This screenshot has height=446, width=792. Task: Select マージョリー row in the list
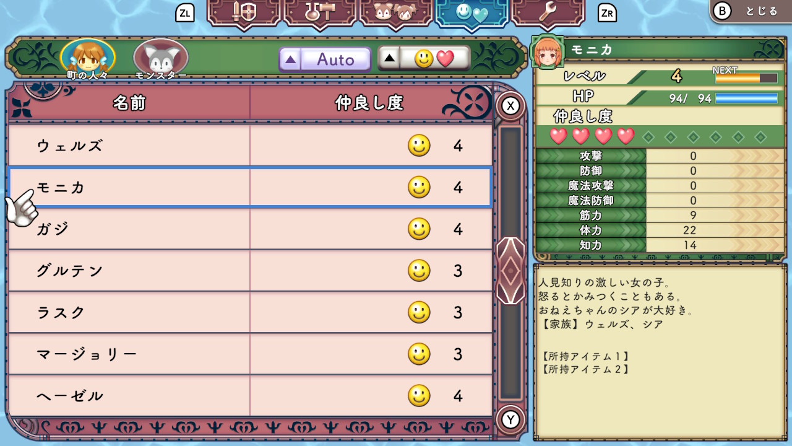pos(250,354)
